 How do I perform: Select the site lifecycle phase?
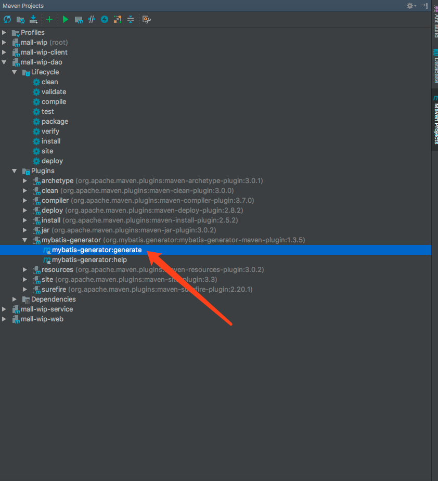[x=47, y=151]
